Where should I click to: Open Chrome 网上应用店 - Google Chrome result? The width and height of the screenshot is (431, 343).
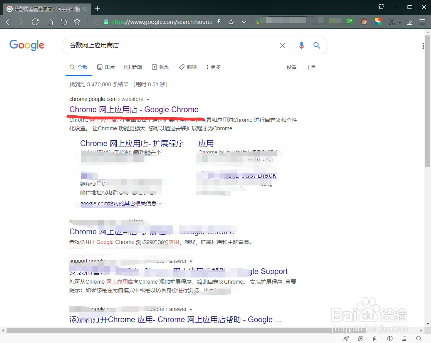[134, 109]
